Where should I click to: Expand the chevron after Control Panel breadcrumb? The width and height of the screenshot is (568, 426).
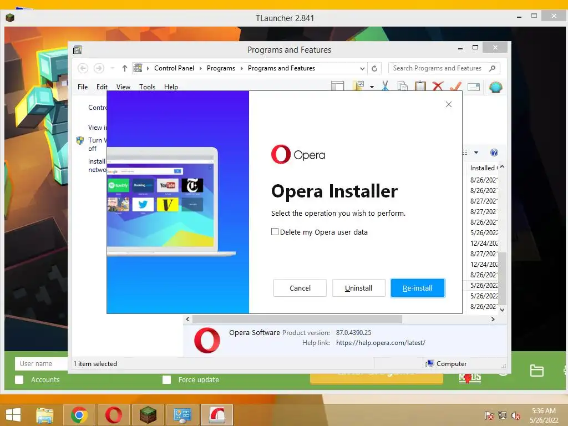coord(200,68)
